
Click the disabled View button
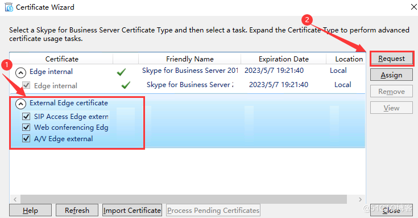click(x=391, y=108)
